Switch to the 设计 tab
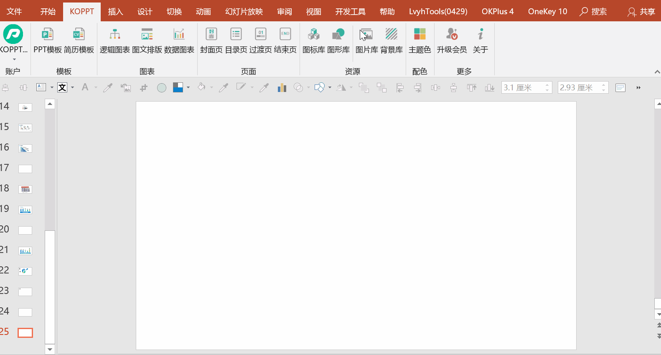Screen dimensions: 661x355 point(145,11)
